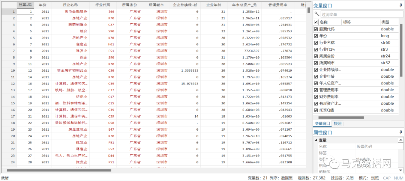Uncheck the 股票代码 variable checkbox
Image resolution: width=405 pixels, height=181 pixels.
tap(316, 29)
